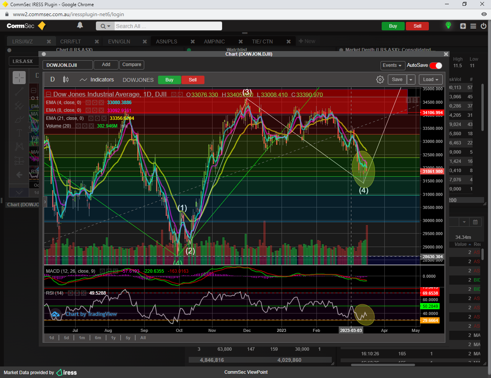Click the candlestick chart style icon
This screenshot has width=491, height=378.
coord(66,80)
